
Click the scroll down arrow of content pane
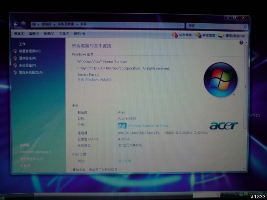(244, 169)
